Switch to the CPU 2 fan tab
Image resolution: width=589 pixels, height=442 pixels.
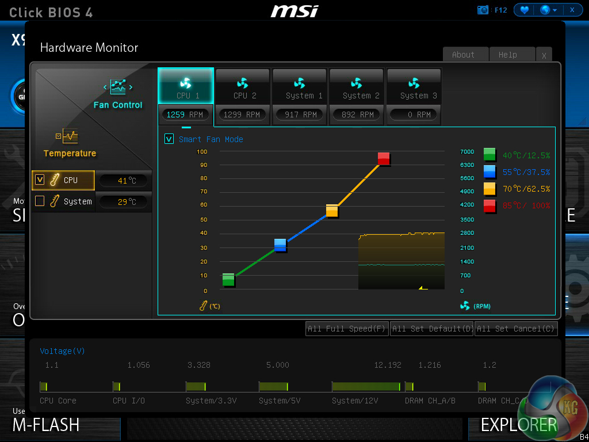point(243,86)
